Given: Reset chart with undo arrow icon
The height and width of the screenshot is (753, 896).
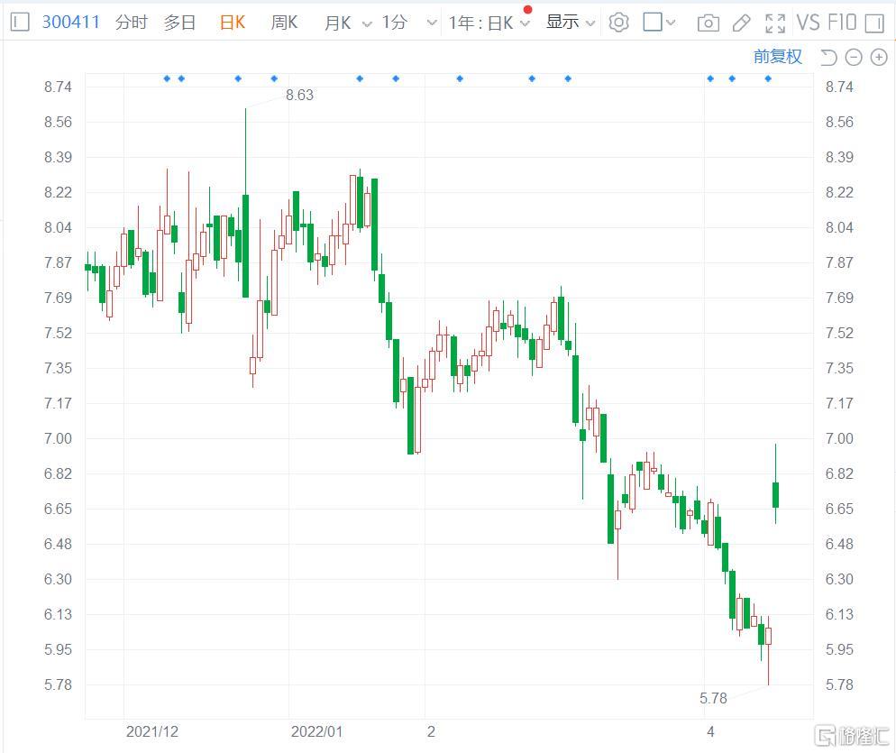Looking at the screenshot, I should click(828, 57).
